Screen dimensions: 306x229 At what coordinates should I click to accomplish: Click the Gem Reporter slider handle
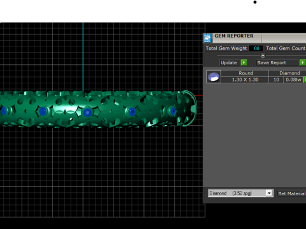[263, 55]
